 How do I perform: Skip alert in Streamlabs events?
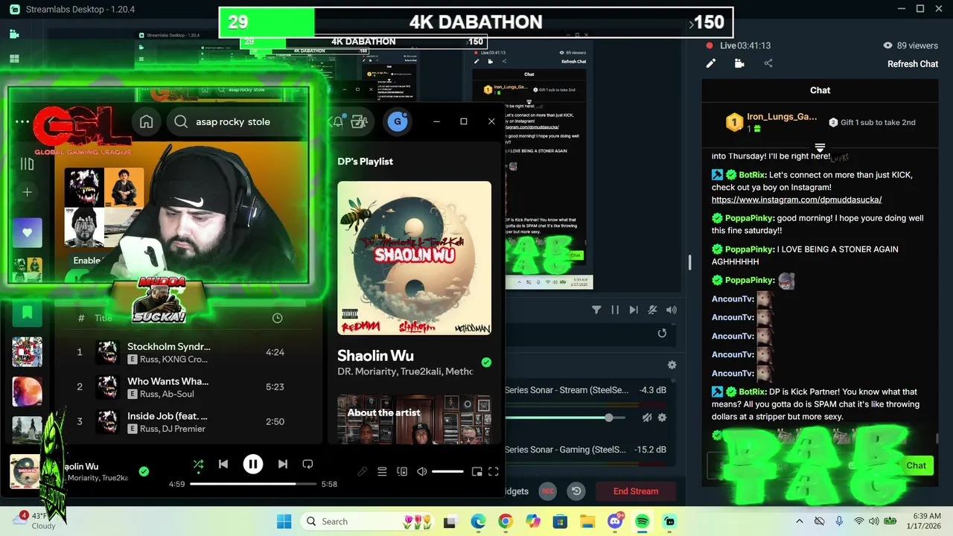coord(634,310)
